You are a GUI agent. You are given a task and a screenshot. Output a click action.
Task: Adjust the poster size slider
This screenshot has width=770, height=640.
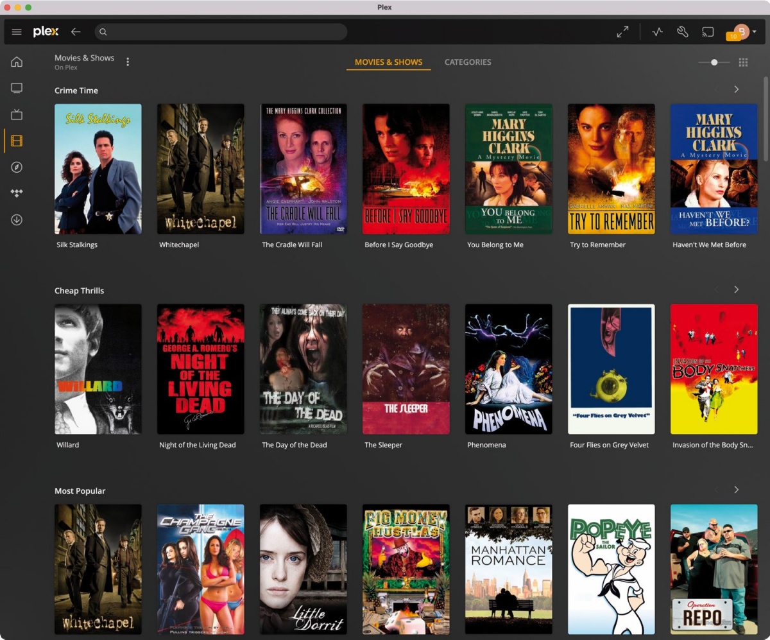714,62
